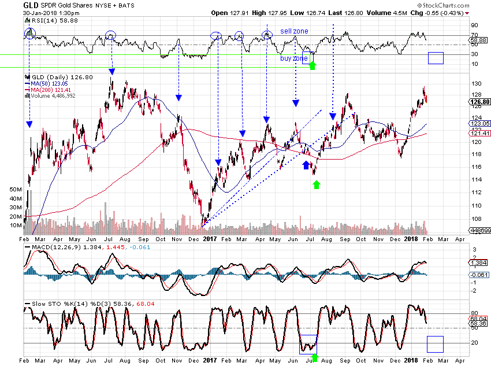Click the GLD ticker symbol title

point(31,5)
